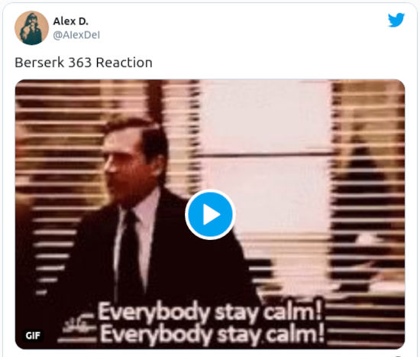The height and width of the screenshot is (357, 420).
Task: Click the partial info icon below GIF
Action: click(398, 356)
